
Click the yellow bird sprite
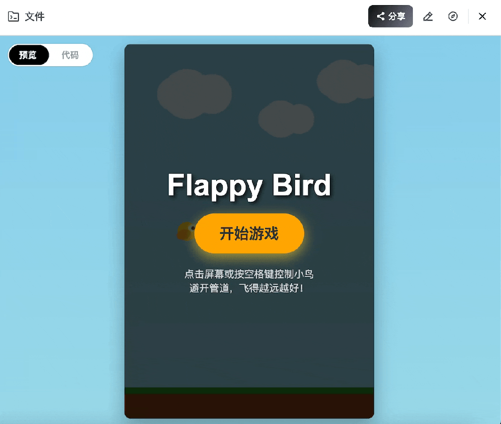point(186,231)
